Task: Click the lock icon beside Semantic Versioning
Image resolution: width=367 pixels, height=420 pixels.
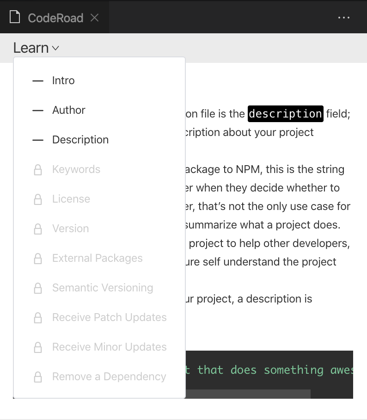Action: point(38,288)
